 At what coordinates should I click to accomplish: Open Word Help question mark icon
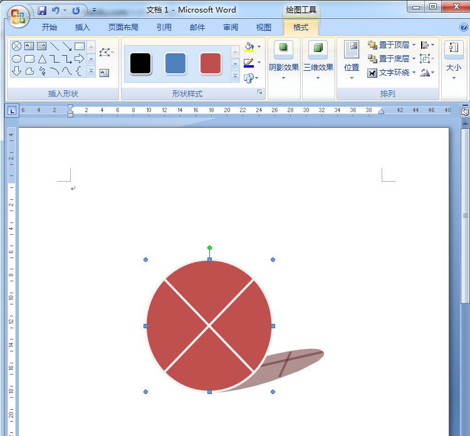[463, 28]
